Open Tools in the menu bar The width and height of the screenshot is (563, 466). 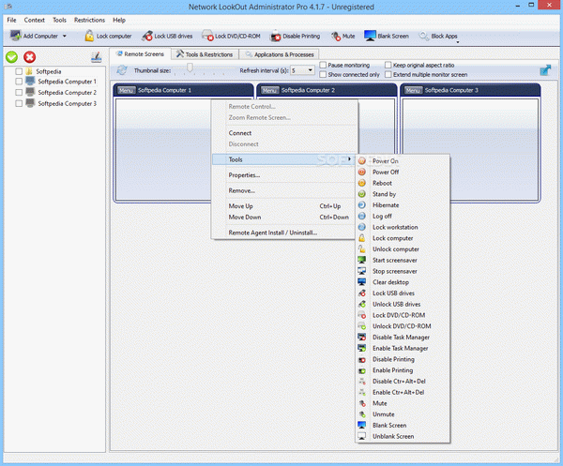(x=60, y=20)
